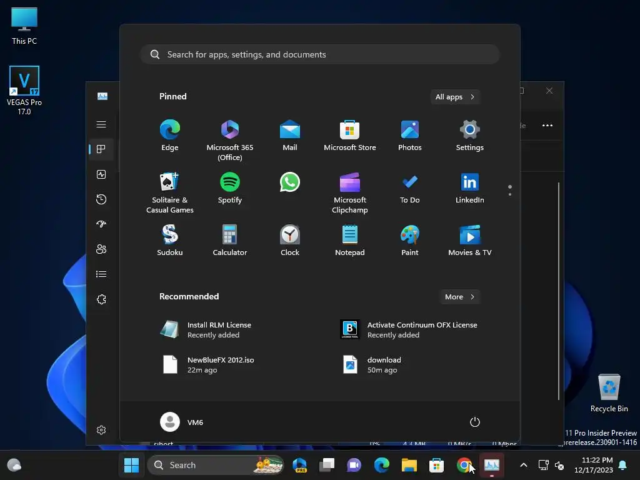Open Calculator
This screenshot has height=480, width=640.
pyautogui.click(x=230, y=241)
